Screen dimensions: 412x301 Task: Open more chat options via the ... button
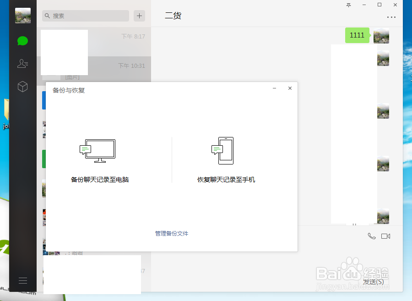[x=391, y=17]
